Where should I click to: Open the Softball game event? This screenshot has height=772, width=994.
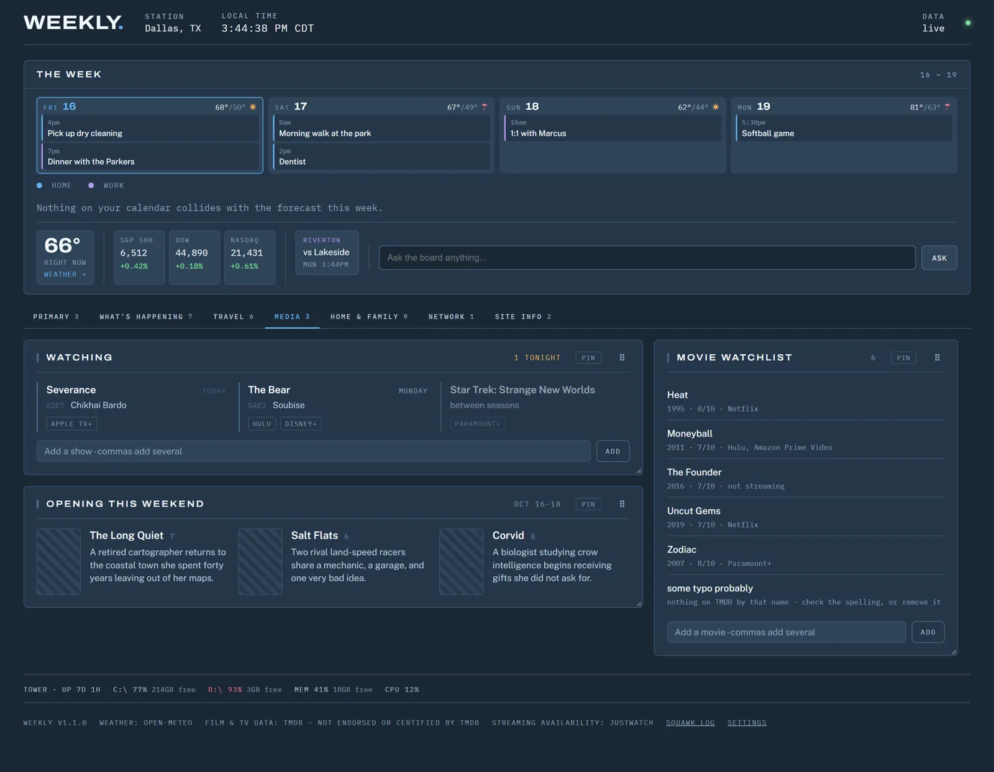pyautogui.click(x=844, y=128)
